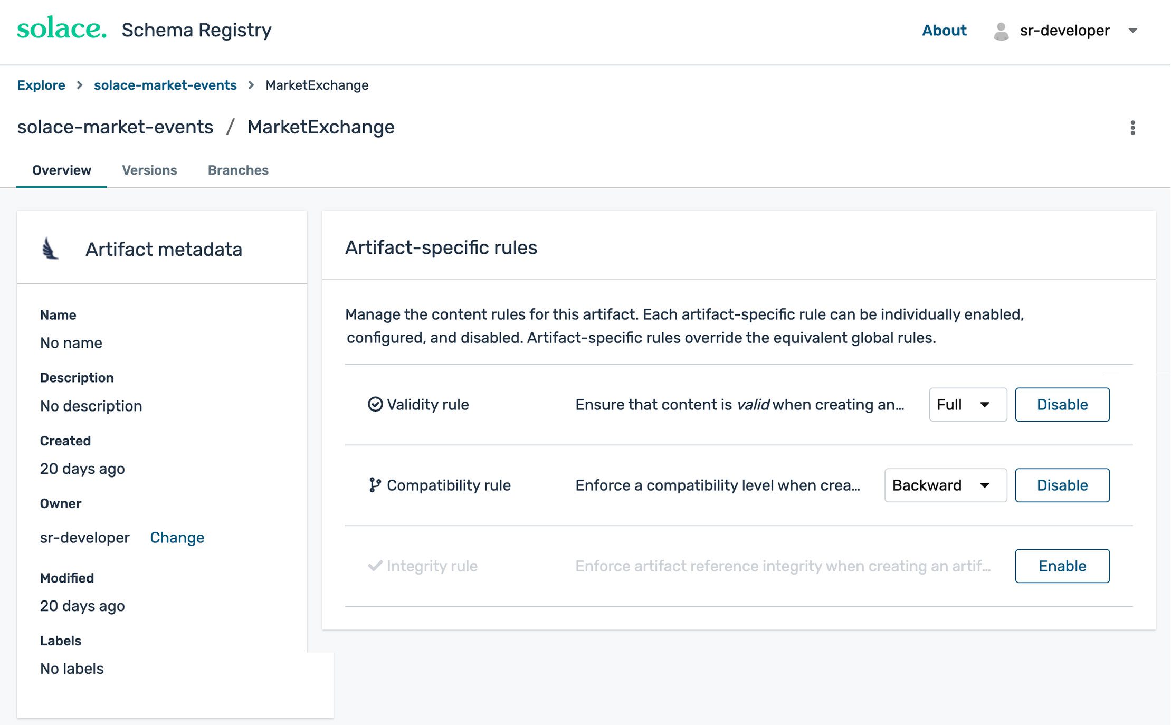
Task: Disable the Compatibility rule
Action: click(1062, 485)
